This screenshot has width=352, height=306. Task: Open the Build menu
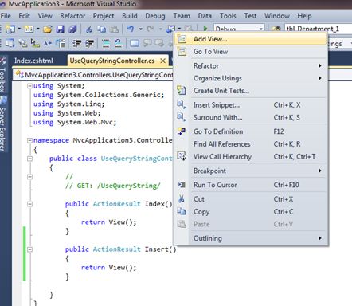130,16
